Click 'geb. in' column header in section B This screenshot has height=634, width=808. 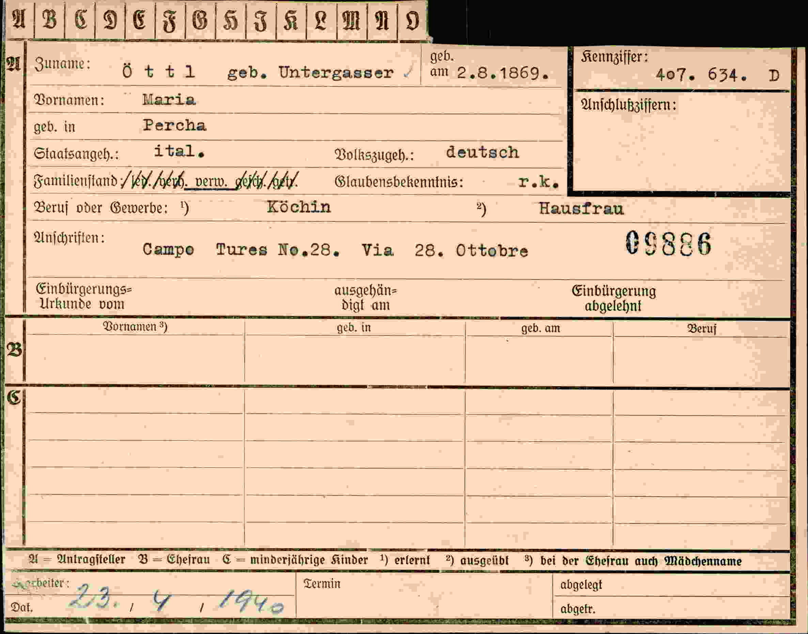pos(354,328)
